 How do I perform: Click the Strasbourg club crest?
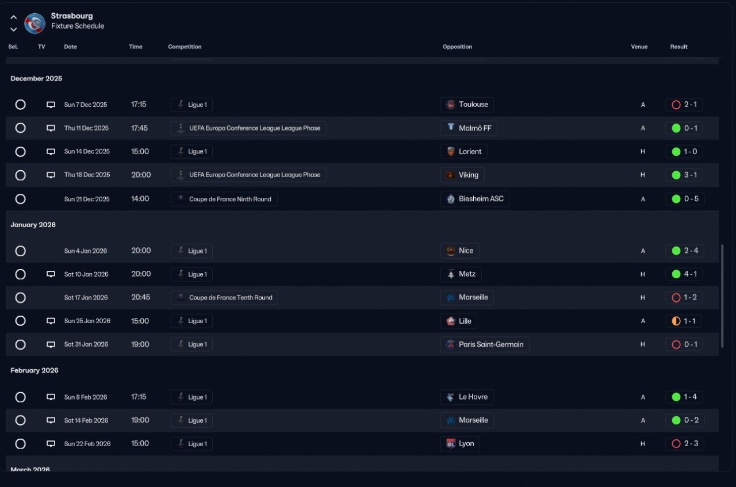[x=35, y=24]
